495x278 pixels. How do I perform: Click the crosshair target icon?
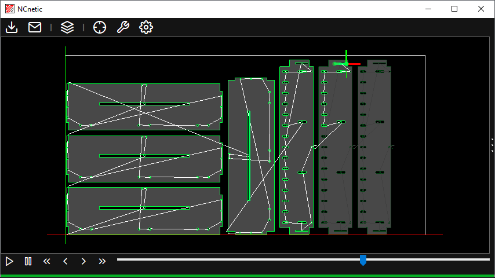pyautogui.click(x=100, y=27)
